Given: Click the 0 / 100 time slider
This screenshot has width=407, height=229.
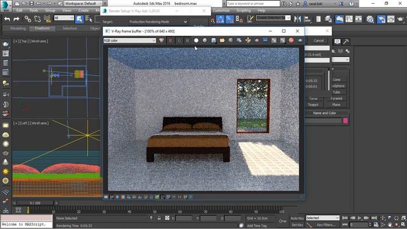Looking at the screenshot, I should (x=35, y=203).
